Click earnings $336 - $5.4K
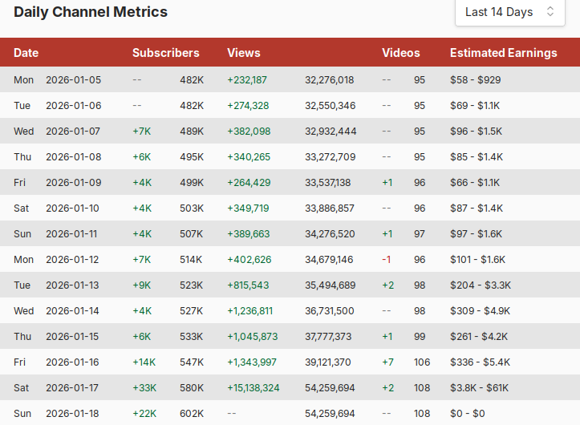This screenshot has width=580, height=425. click(481, 362)
